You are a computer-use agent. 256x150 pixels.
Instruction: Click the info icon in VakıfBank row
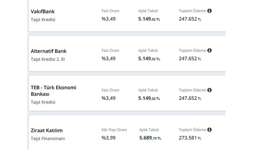click(x=210, y=11)
